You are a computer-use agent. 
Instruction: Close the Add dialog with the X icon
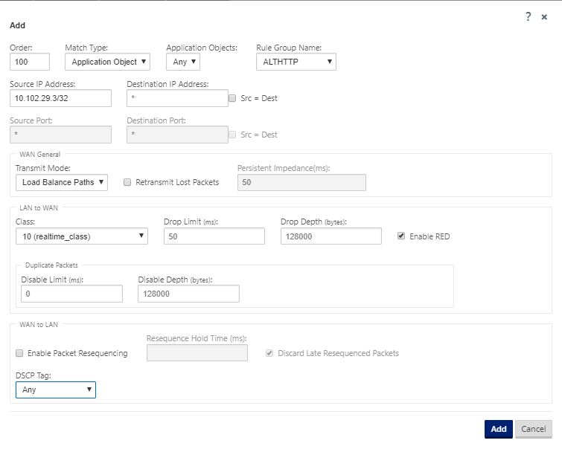click(544, 17)
